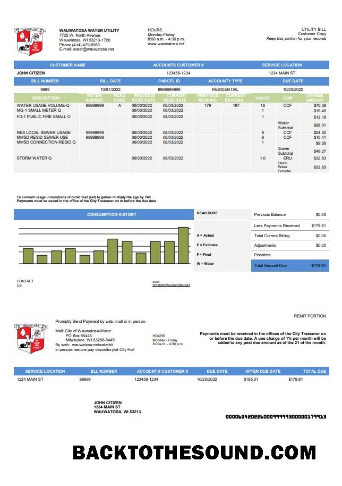
Task: Click the READ CODE legend heading
Action: pos(207,213)
